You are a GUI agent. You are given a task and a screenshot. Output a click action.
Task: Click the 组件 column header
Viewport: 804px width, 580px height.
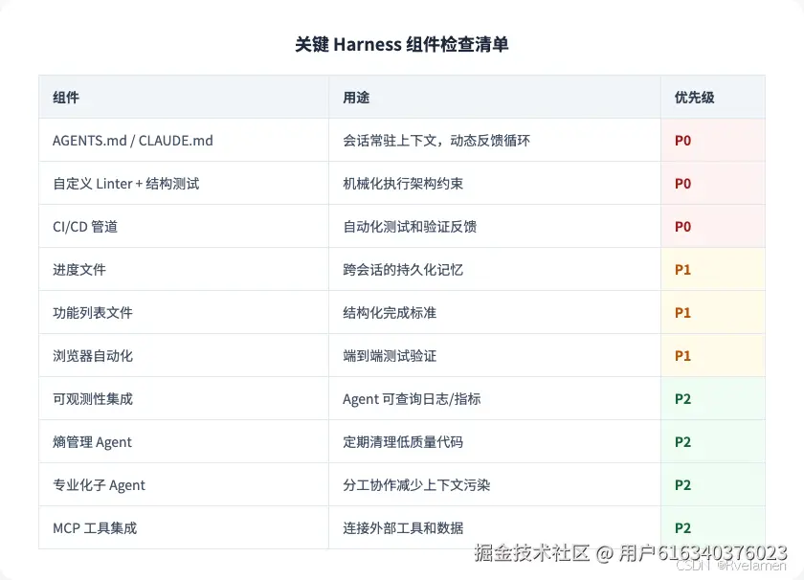pos(66,98)
